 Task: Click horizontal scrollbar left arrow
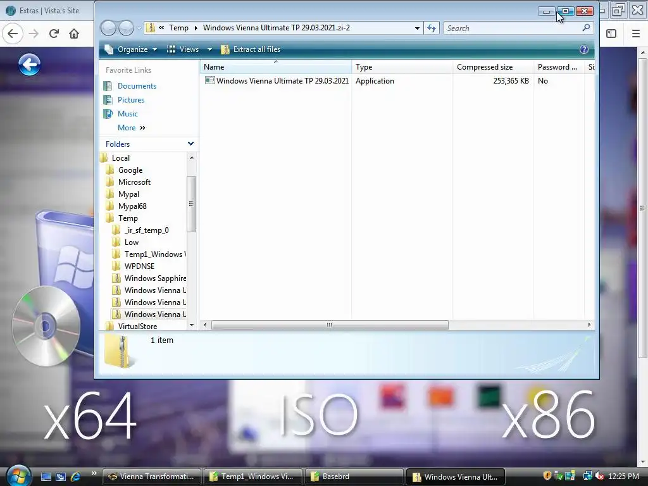(205, 325)
